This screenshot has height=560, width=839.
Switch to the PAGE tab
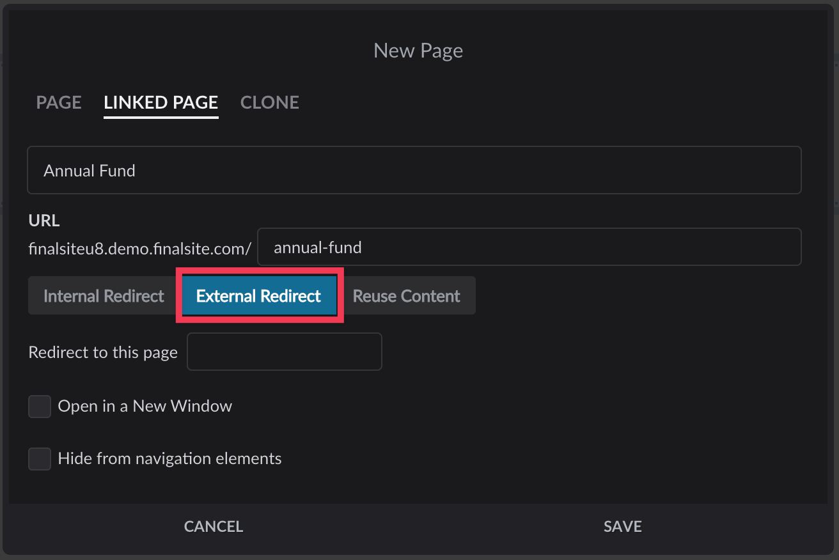tap(59, 102)
